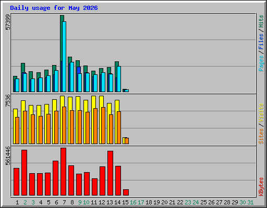Click day 23 on the x-axis

188,202
